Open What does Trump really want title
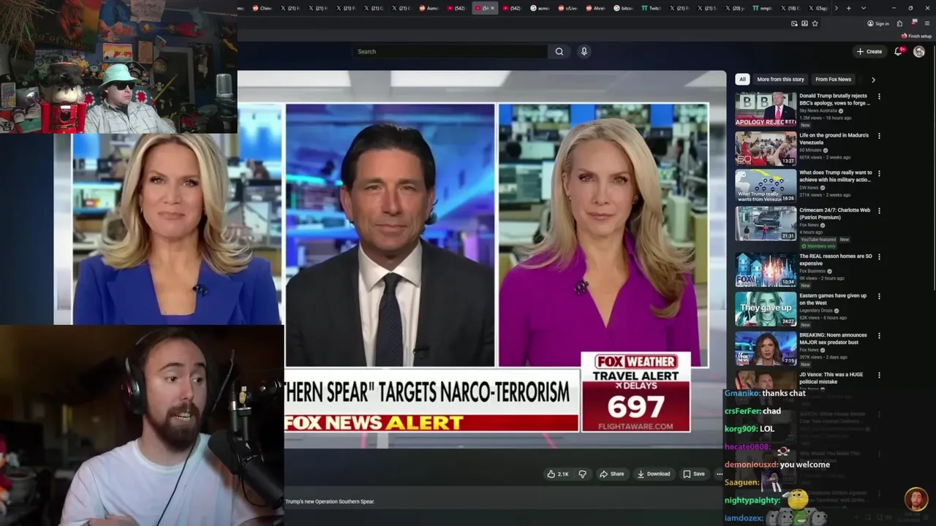Image resolution: width=936 pixels, height=526 pixels. (x=836, y=176)
